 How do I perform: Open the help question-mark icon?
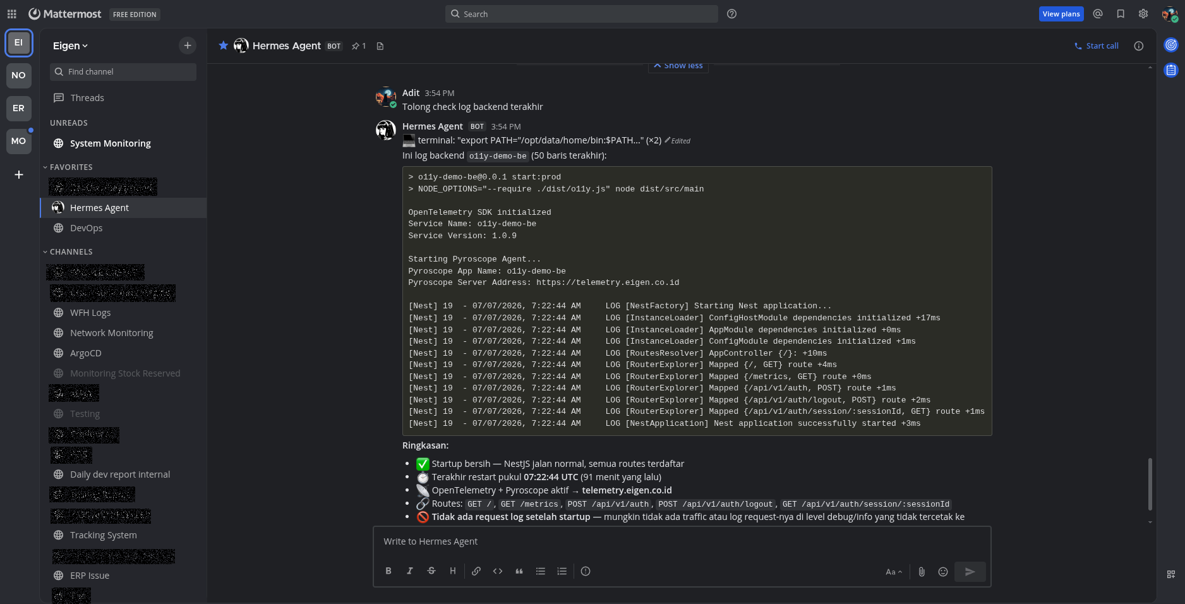pos(731,14)
